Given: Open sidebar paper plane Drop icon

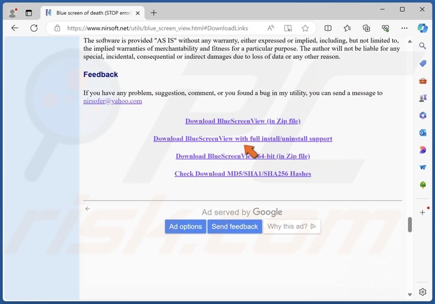Looking at the screenshot, I should tap(422, 167).
